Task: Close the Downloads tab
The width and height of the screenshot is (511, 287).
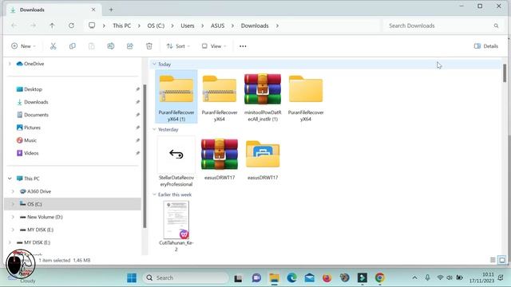Action: [x=93, y=10]
